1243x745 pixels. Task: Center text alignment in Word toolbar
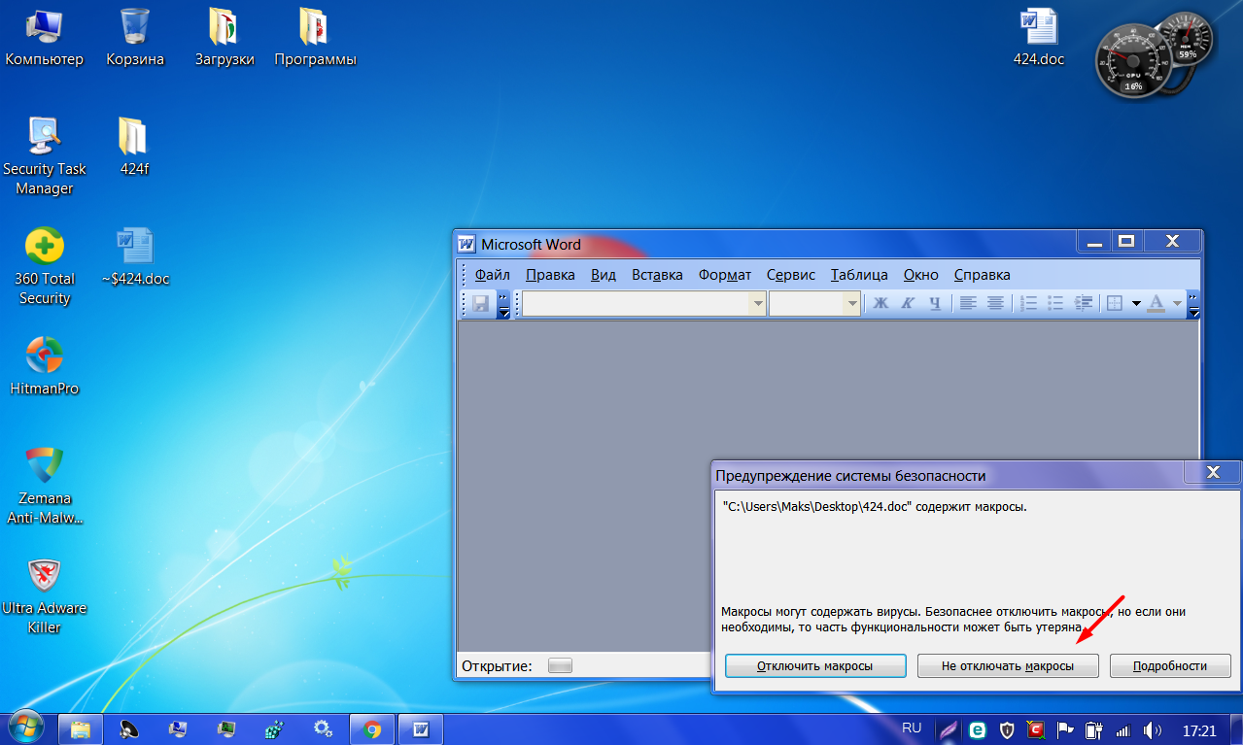coord(994,303)
